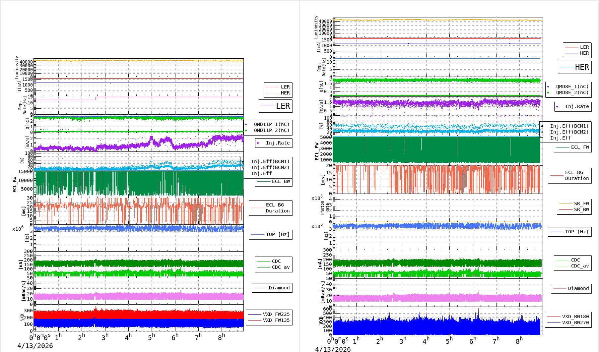Image resolution: width=599 pixels, height=352 pixels.
Task: Click the ECL_FW green plot area
Action: click(x=436, y=150)
